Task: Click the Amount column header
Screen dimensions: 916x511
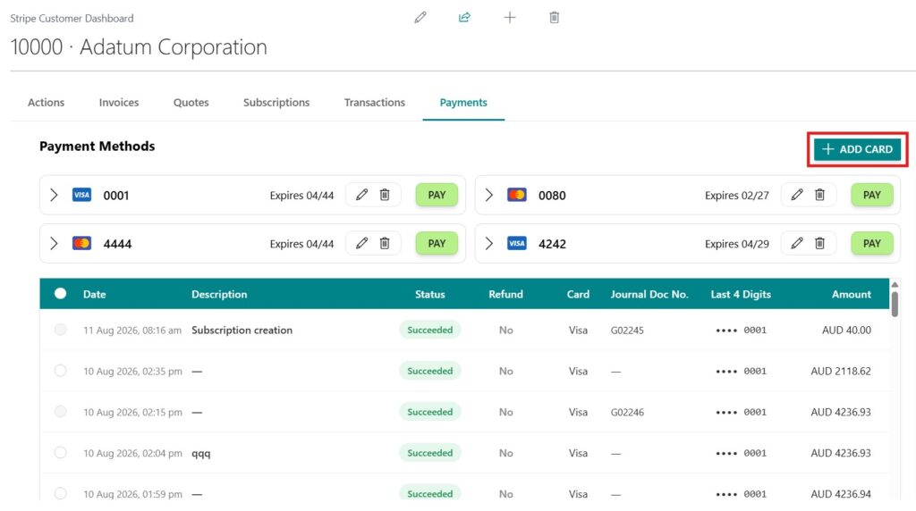Action: [x=852, y=294]
